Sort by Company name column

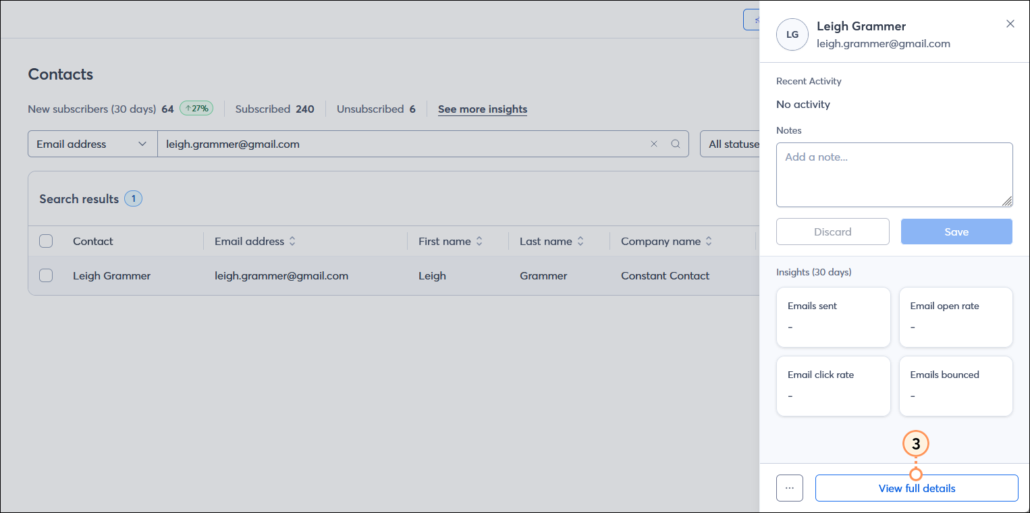tap(709, 241)
